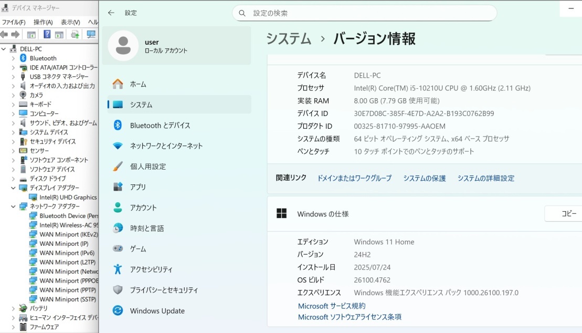Open Bluetooth とデバイス settings page
The width and height of the screenshot is (582, 333).
[x=179, y=126]
